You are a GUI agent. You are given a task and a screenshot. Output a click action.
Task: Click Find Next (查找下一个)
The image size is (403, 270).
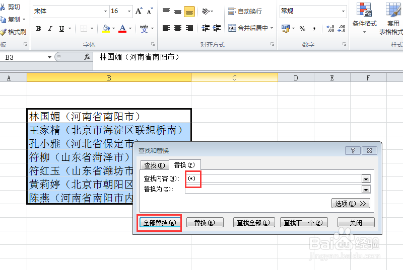pyautogui.click(x=304, y=223)
